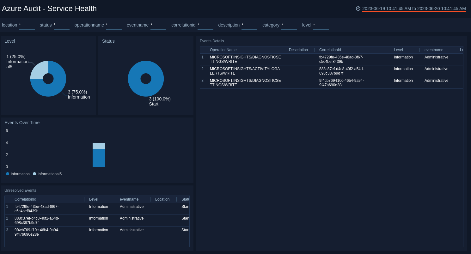Open the time range 2023-06-19 to 2023-06-20 selector
The width and height of the screenshot is (471, 254).
(414, 9)
